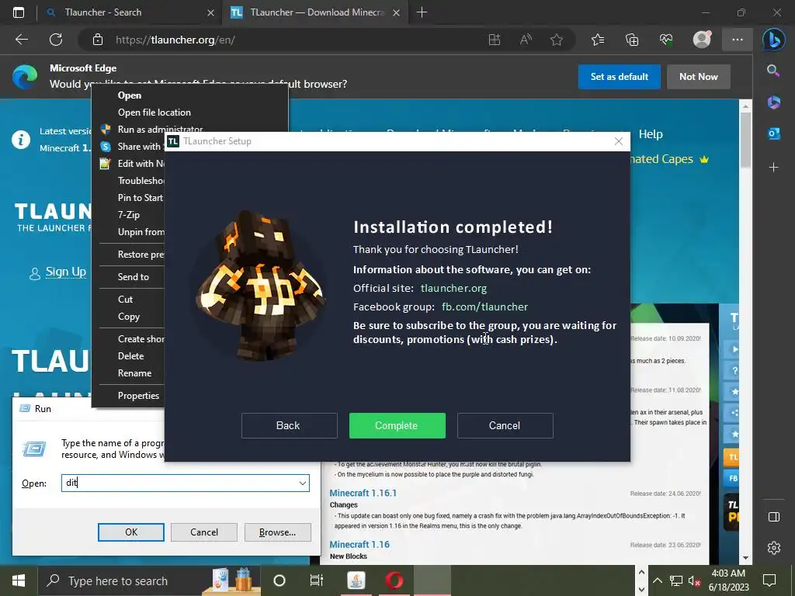Open Task View from the taskbar
The width and height of the screenshot is (795, 596).
(x=317, y=580)
